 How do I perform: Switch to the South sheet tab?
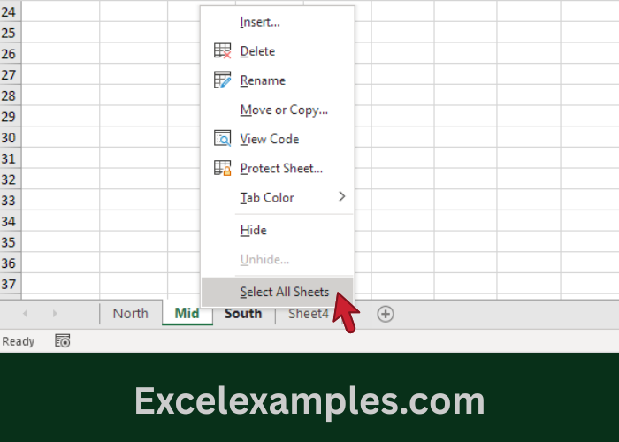243,313
